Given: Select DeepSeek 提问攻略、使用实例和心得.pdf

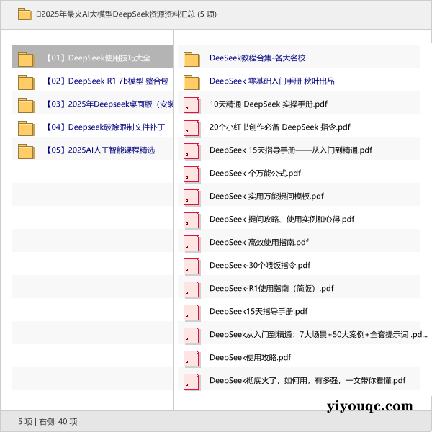Looking at the screenshot, I should 282,220.
